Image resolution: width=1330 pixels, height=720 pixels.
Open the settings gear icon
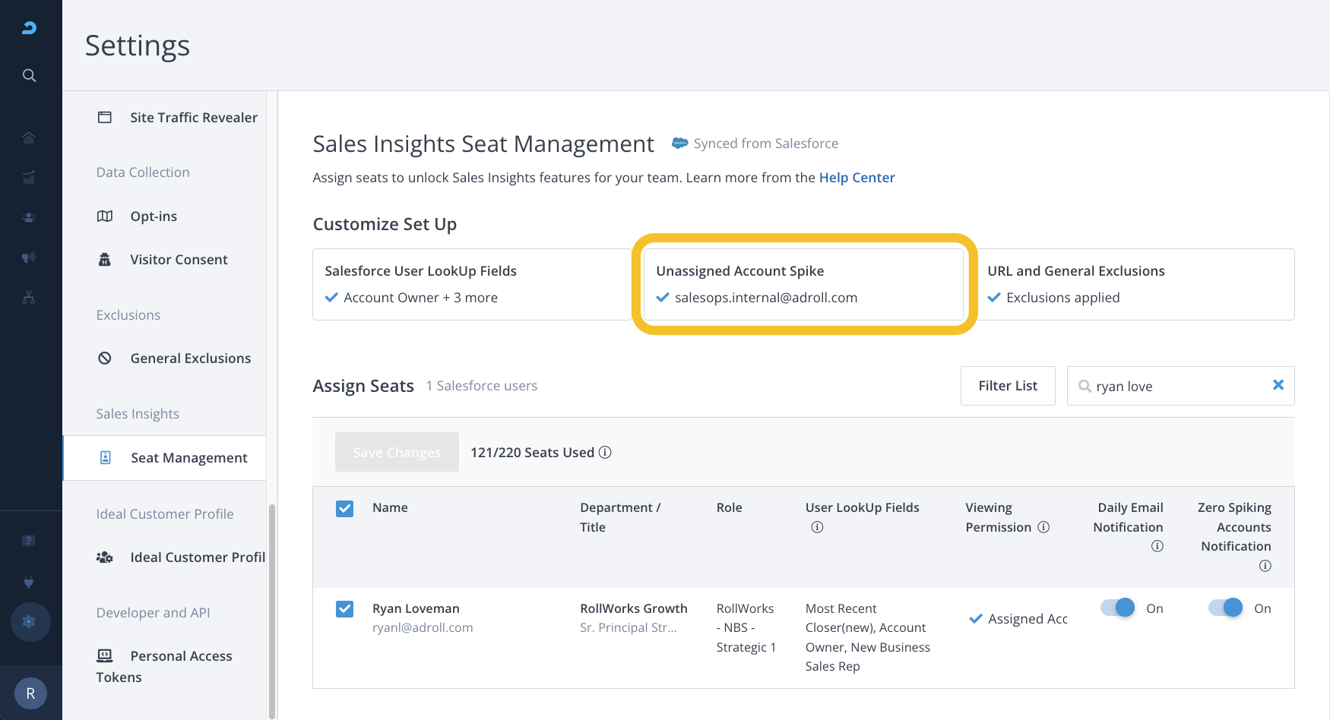30,621
